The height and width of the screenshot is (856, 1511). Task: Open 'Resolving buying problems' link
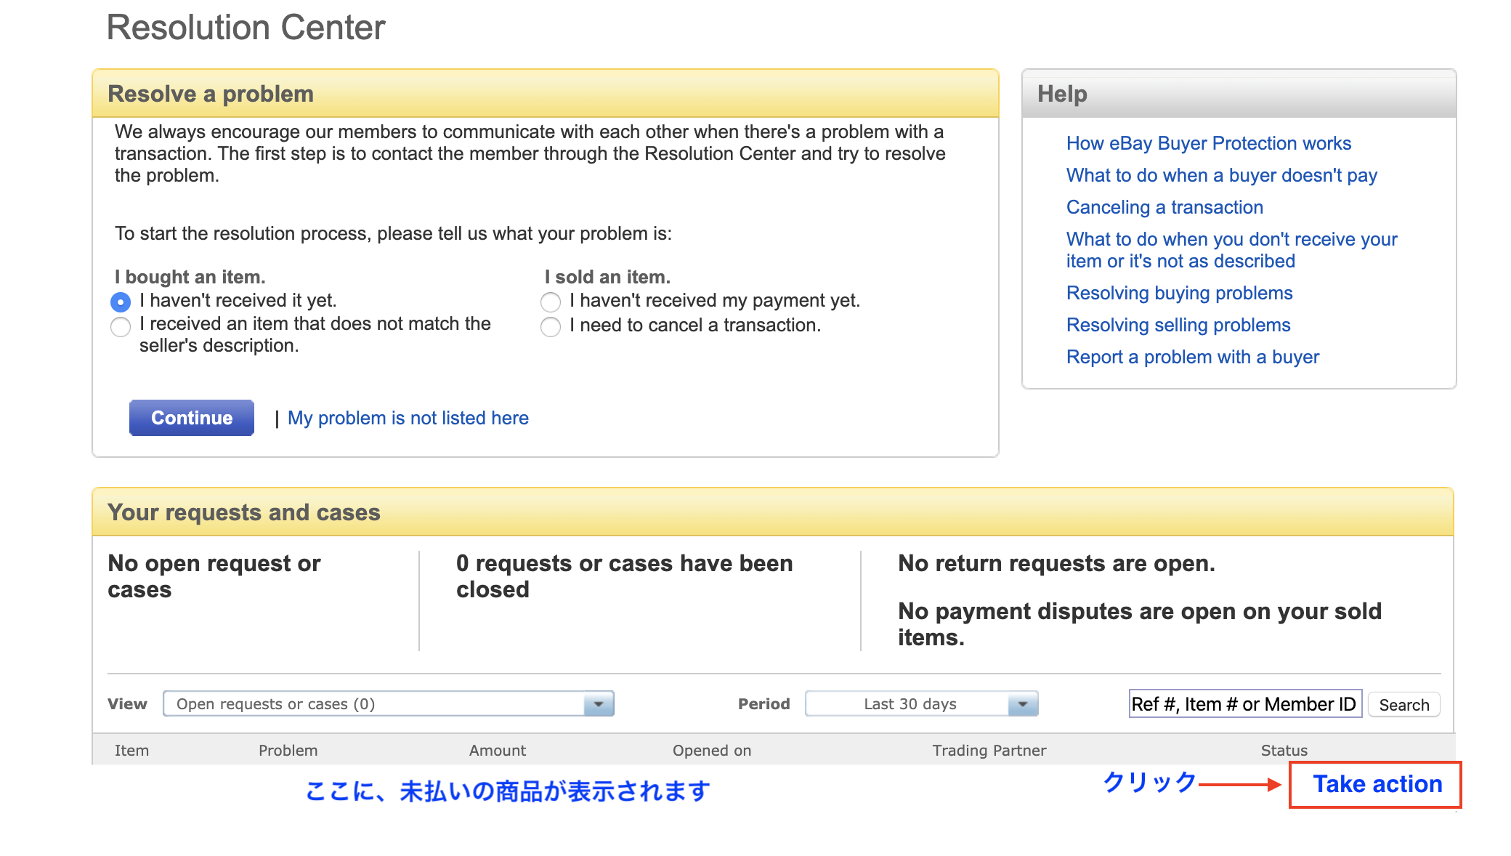[1179, 294]
